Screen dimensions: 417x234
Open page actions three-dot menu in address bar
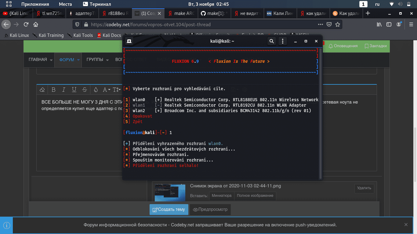(x=320, y=24)
